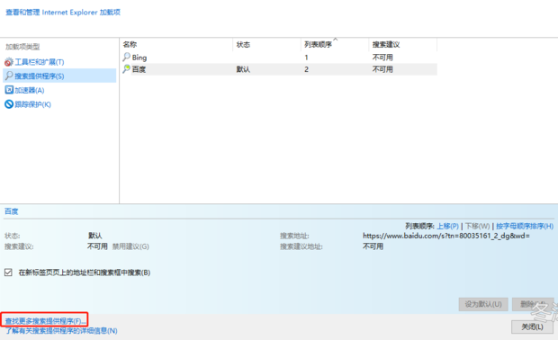Click the toolbars and extensions gear icon
The width and height of the screenshot is (558, 340).
pos(8,62)
